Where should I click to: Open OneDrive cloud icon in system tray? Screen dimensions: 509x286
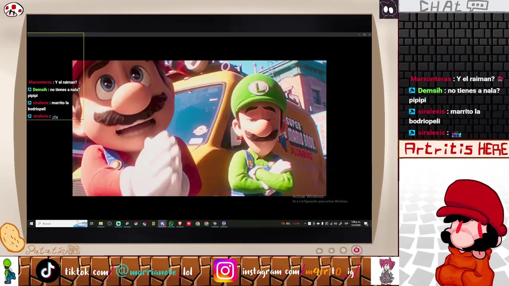click(x=318, y=224)
